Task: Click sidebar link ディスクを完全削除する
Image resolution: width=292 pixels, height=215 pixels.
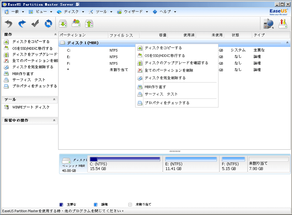Action: 33,67
